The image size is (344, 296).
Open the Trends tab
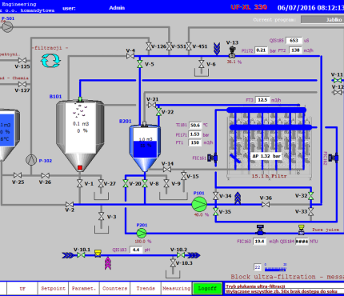coord(146,288)
